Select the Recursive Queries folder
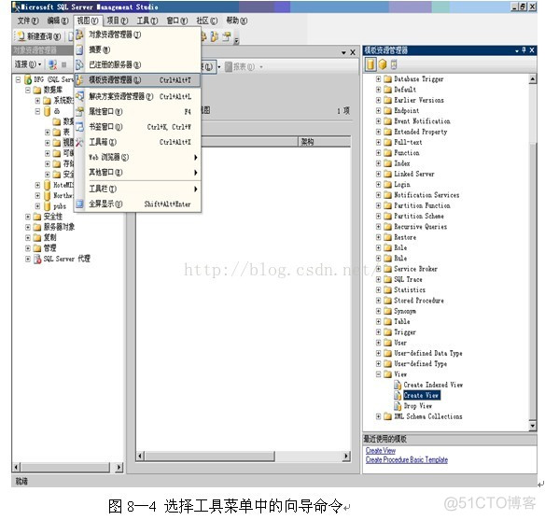Image resolution: width=545 pixels, height=520 pixels. click(x=420, y=227)
